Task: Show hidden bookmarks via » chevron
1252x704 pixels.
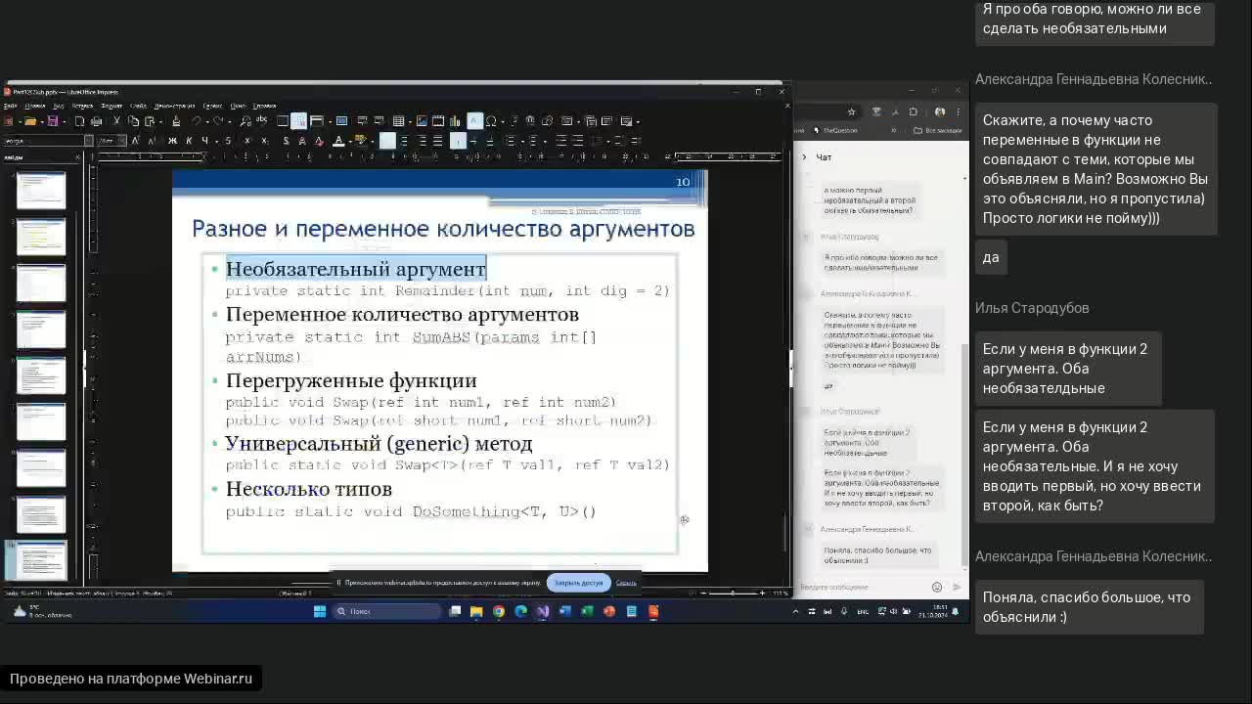Action: (893, 130)
